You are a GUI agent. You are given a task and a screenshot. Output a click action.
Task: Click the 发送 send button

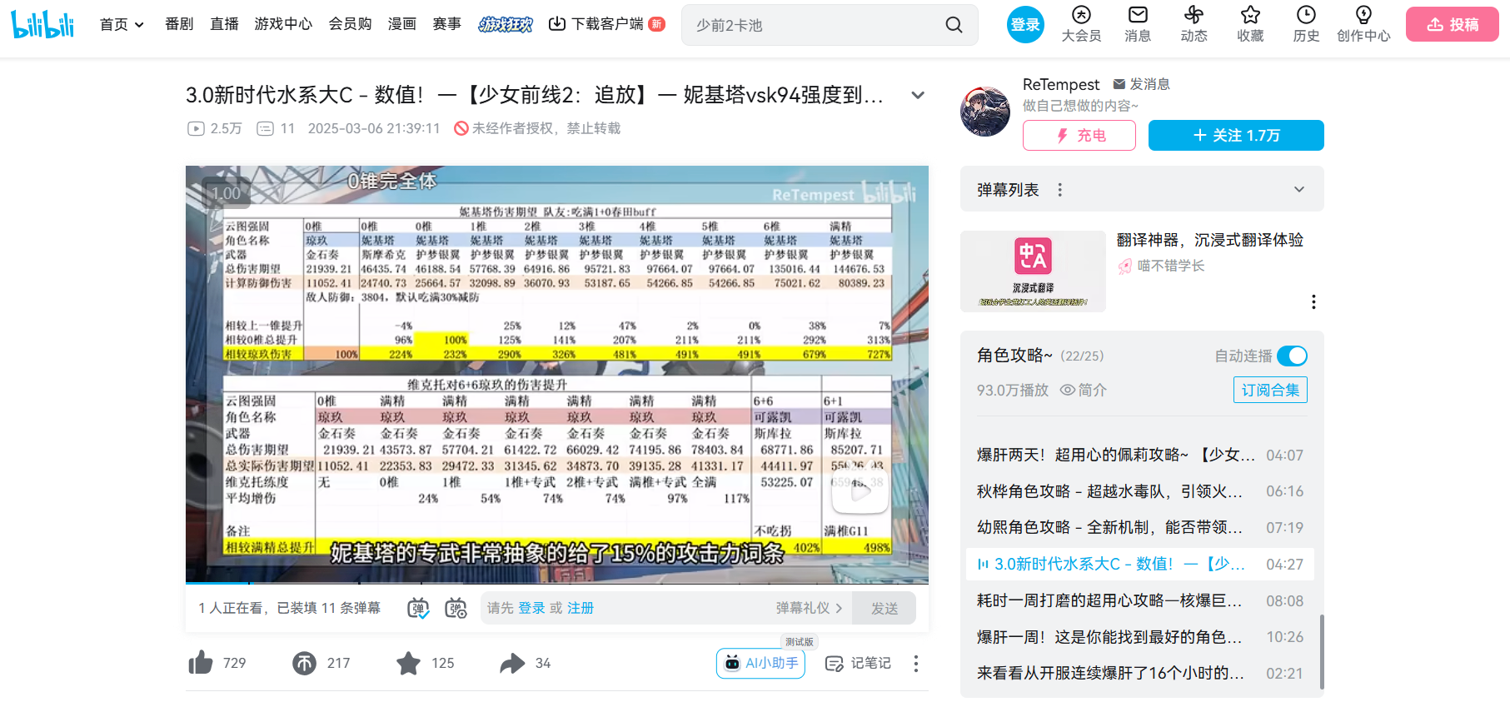tap(885, 608)
